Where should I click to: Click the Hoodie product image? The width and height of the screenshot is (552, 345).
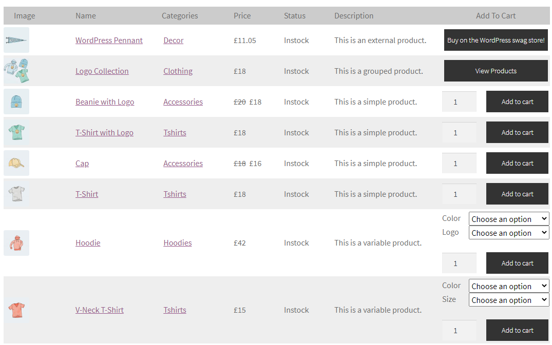pos(16,243)
